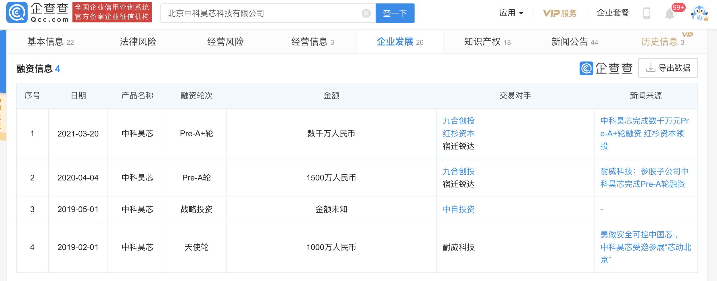717x281 pixels.
Task: Click the date 2021-03-20 cell
Action: pos(78,134)
